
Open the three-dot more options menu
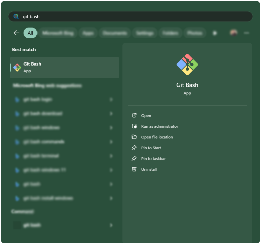point(247,33)
